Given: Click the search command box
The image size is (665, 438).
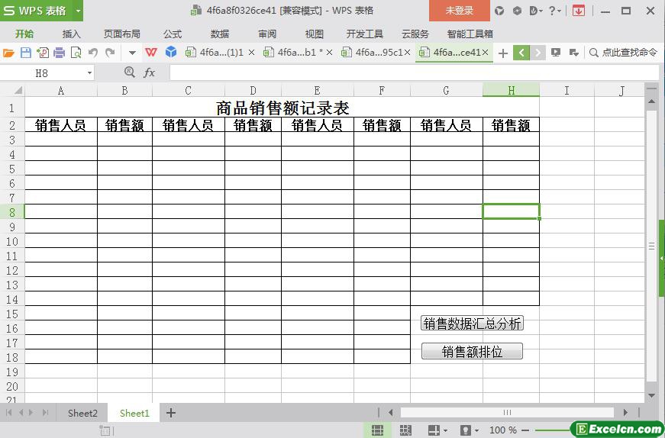Looking at the screenshot, I should 624,53.
